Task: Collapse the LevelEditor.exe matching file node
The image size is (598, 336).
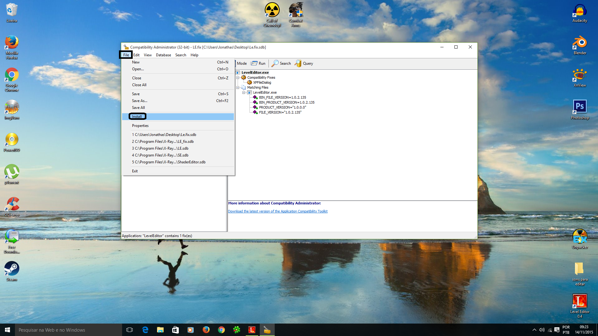Action: [x=244, y=93]
